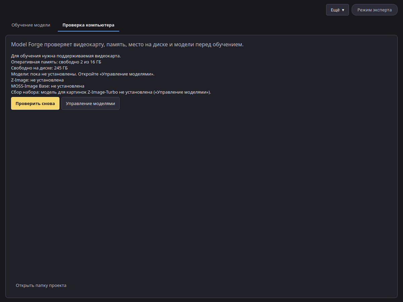Click the «Для обучения нужна поддерживаемая видеокарта» line
Image resolution: width=403 pixels, height=302 pixels.
(x=66, y=56)
